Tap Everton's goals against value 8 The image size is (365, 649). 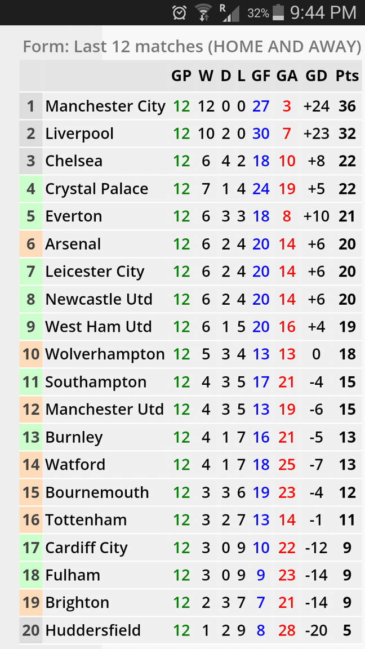tap(287, 216)
